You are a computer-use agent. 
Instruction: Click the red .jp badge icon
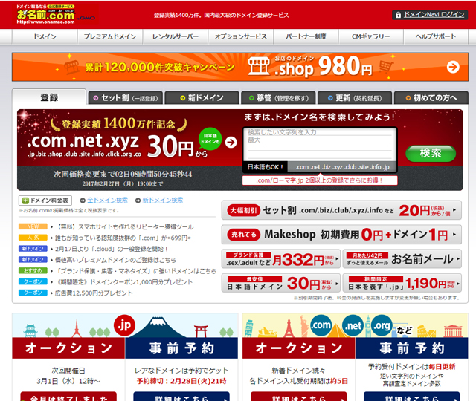pyautogui.click(x=124, y=325)
